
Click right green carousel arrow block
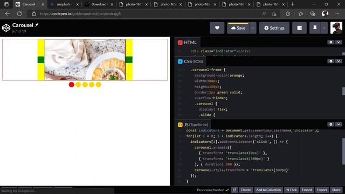pos(129,60)
